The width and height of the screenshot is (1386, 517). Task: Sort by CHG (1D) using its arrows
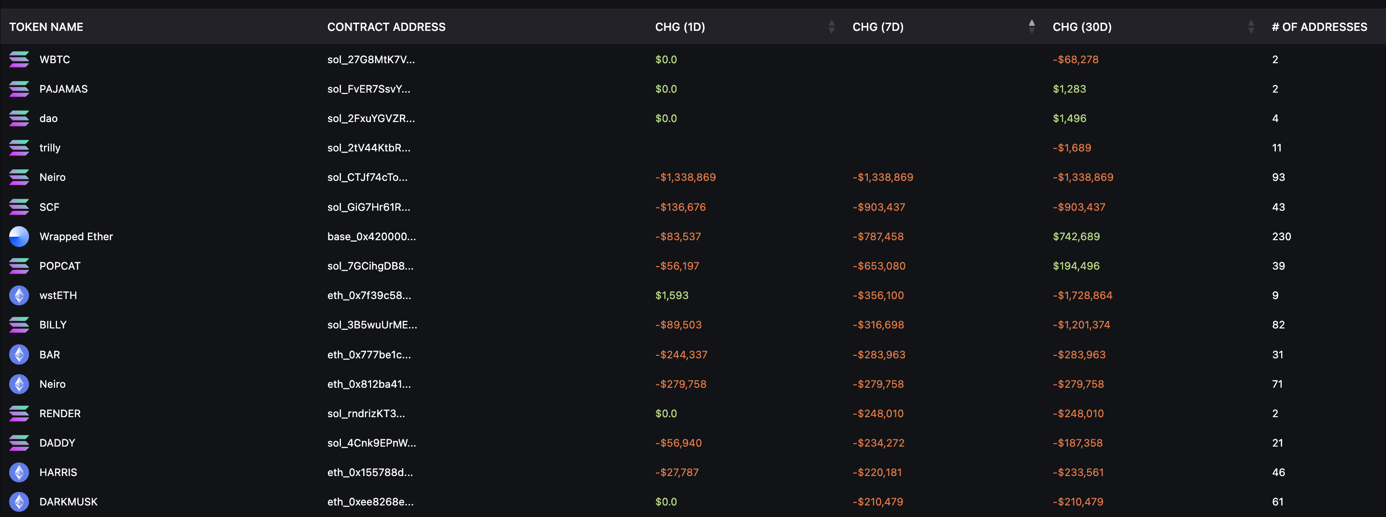click(x=832, y=27)
